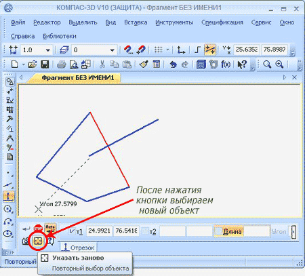Open the Инструменты menu
This screenshot has width=305, height=276.
point(174,22)
